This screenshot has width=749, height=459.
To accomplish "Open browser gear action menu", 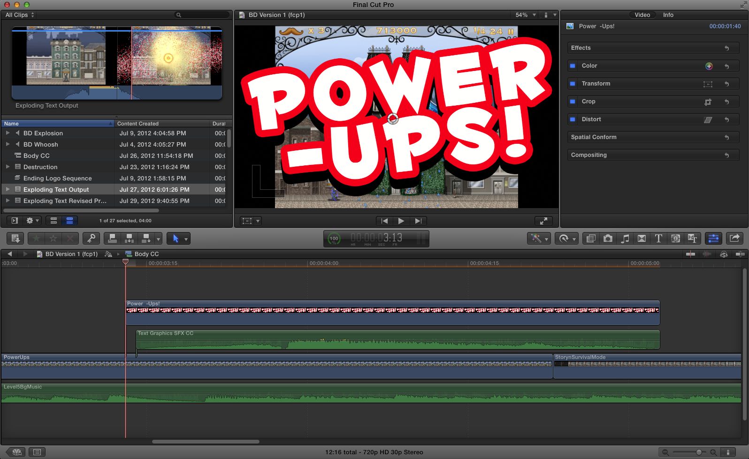I will click(x=33, y=220).
